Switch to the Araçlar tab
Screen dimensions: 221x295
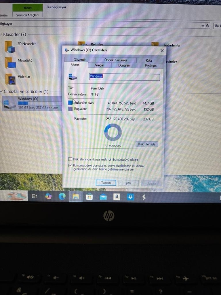(99, 65)
